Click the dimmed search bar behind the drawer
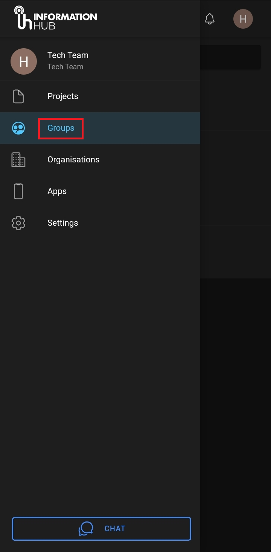 point(230,57)
